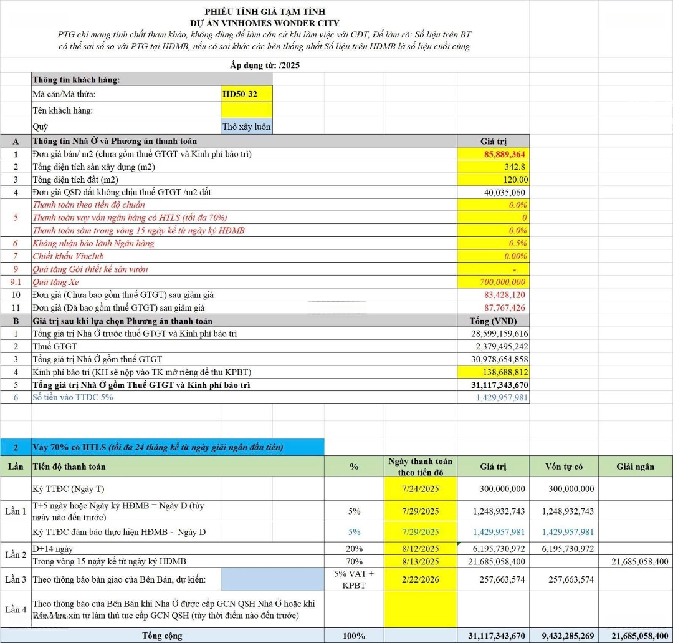
Task: Click the car gift value 700,000,000
Action: [x=493, y=282]
